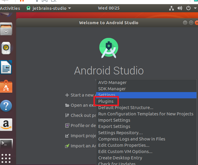Open Ubuntu Software from the dock
198x165 pixels.
(x=6, y=86)
